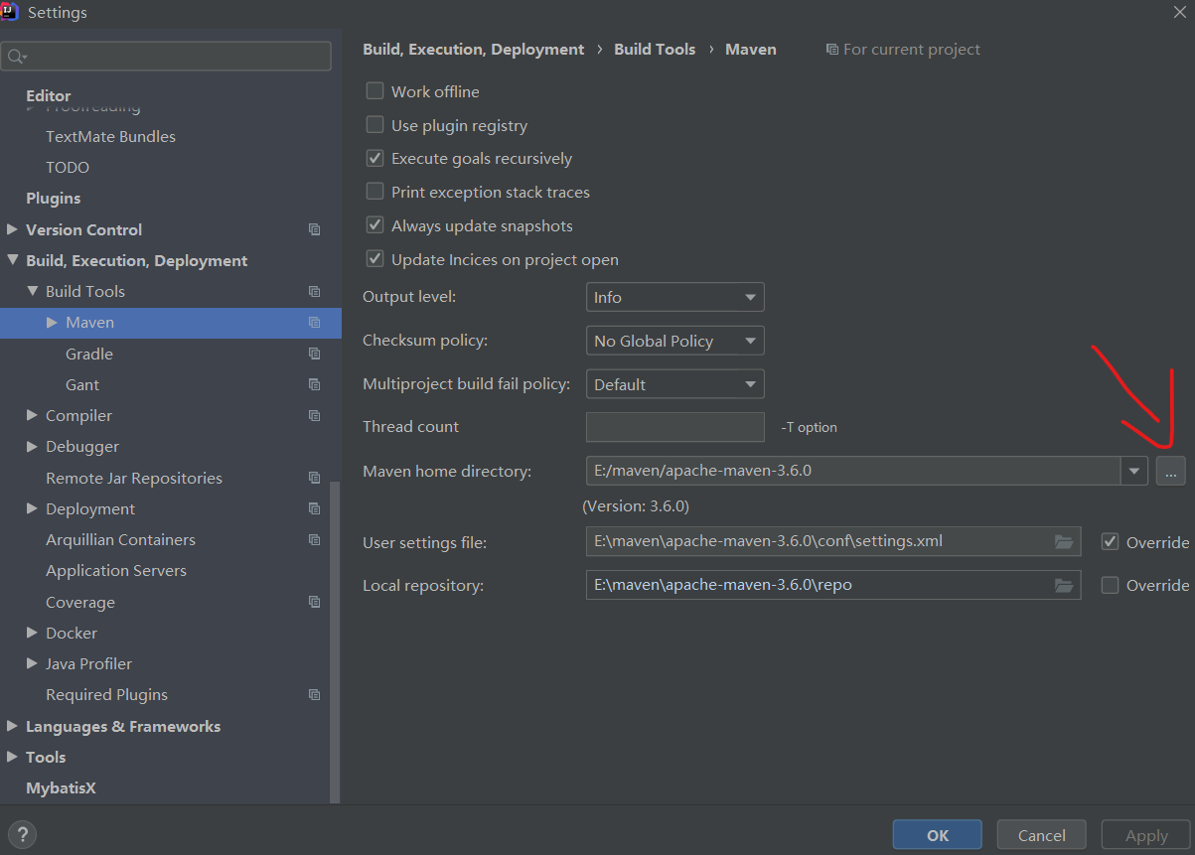Click the project-level icon beside Coverage
The width and height of the screenshot is (1195, 855).
point(315,602)
